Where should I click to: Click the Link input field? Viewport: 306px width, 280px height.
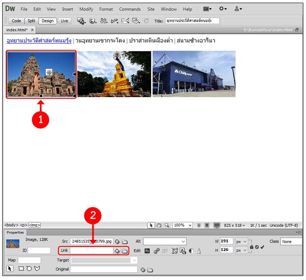tap(91, 251)
